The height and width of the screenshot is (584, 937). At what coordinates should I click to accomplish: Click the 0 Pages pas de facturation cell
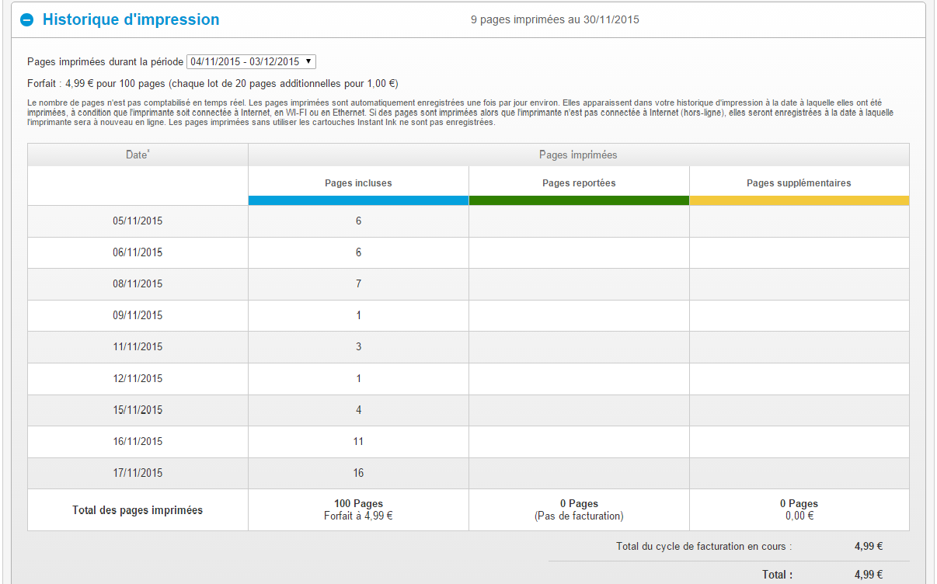[579, 509]
